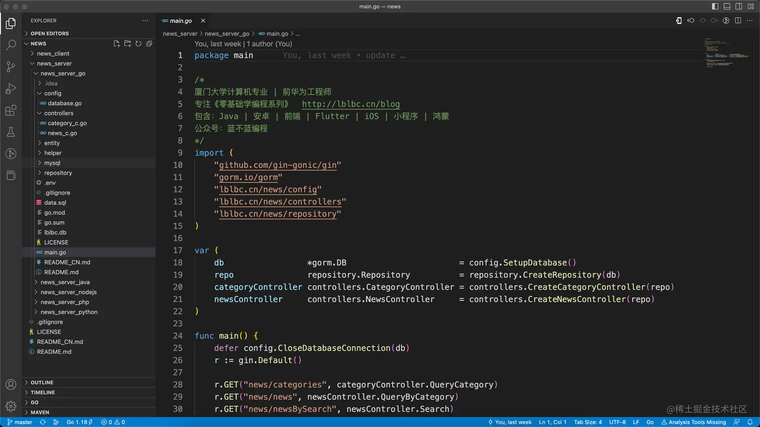Synchronize changes from status bar
Screen dimensions: 760x427
tap(43, 422)
